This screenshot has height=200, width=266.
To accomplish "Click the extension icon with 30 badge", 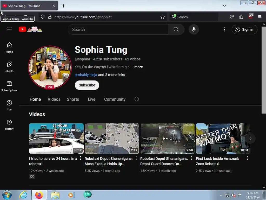I will pos(251,16).
